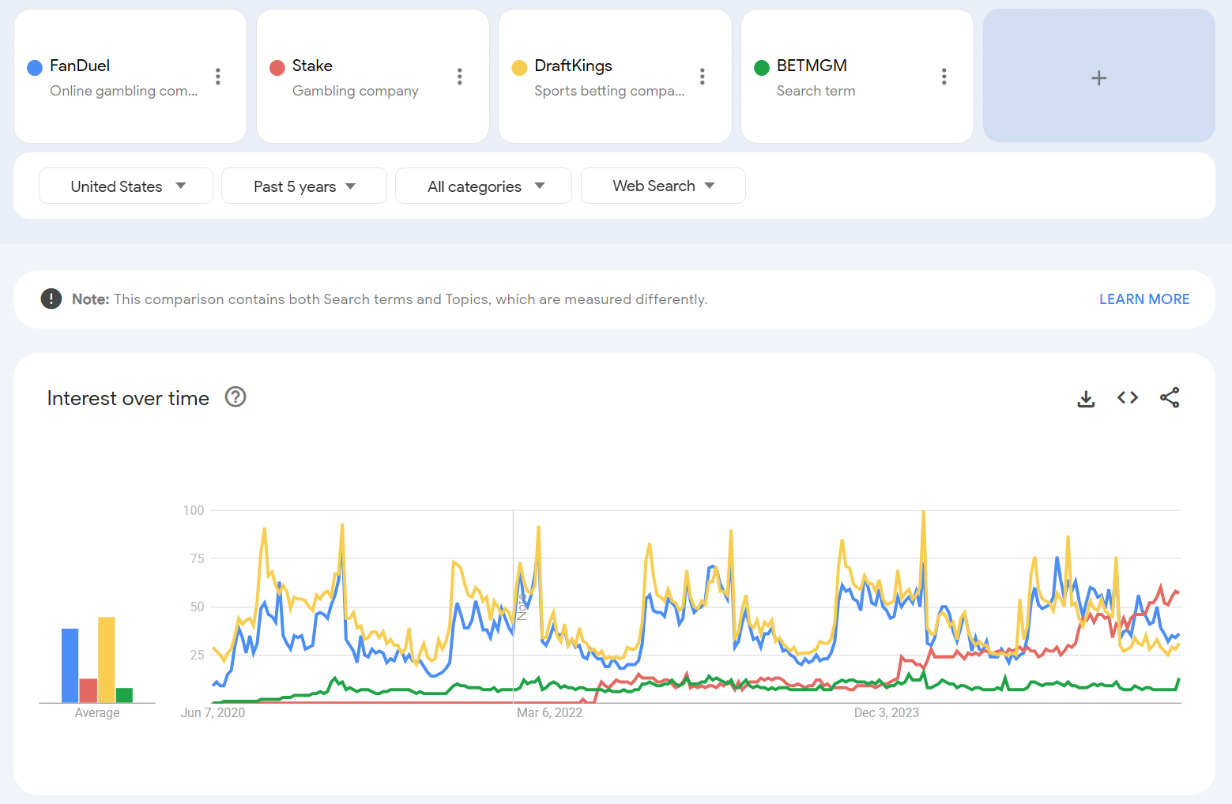The width and height of the screenshot is (1232, 804).
Task: Click the Dec 3, 2023 axis label
Action: coord(886,712)
